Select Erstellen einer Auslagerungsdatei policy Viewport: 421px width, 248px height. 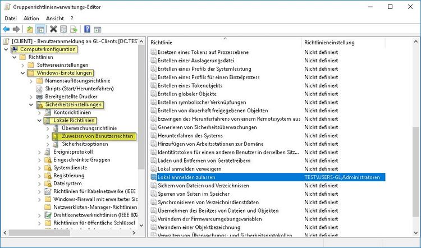point(196,61)
